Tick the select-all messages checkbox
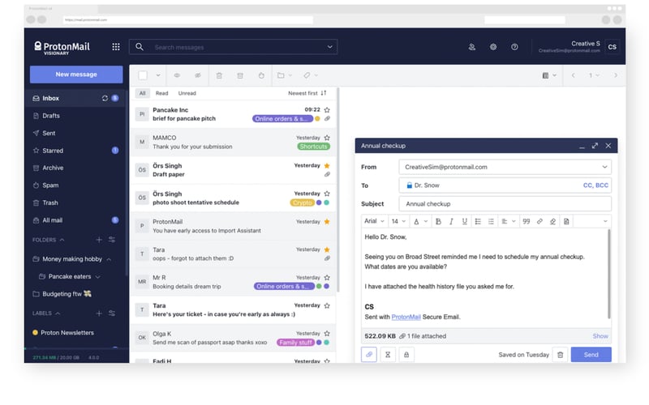 click(143, 75)
